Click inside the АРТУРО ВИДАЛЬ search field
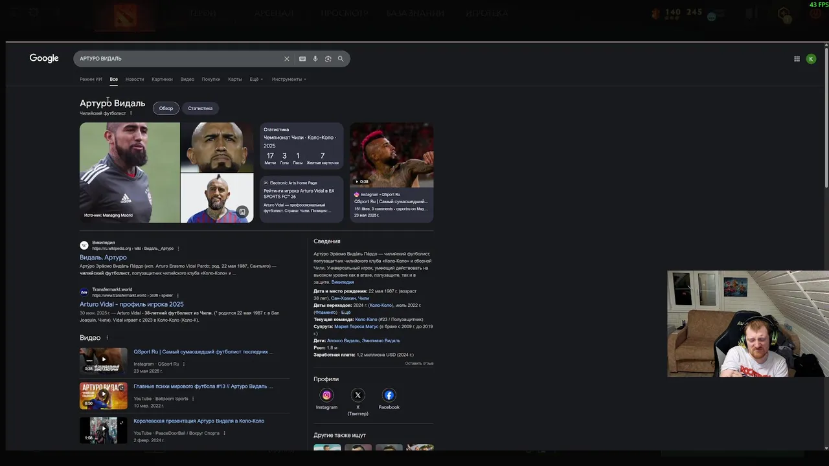The image size is (829, 466). pos(178,59)
